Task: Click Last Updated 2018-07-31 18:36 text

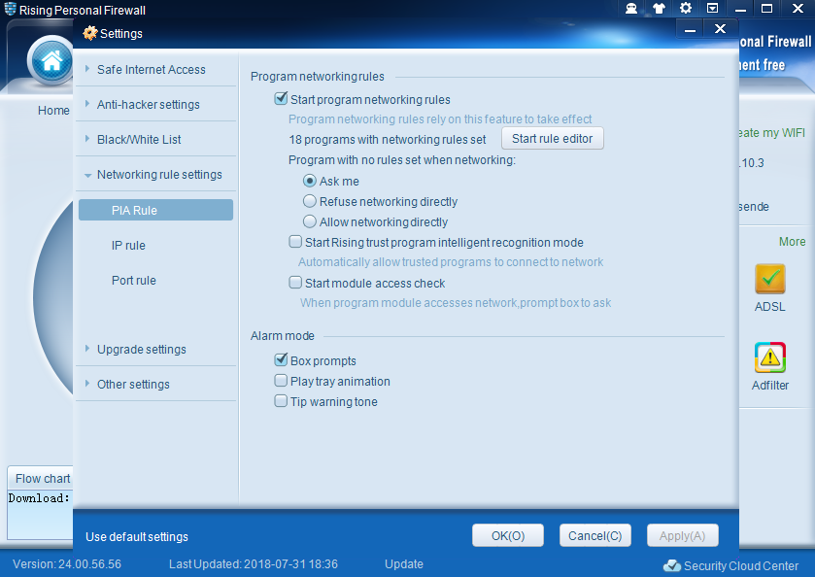Action: click(x=254, y=564)
